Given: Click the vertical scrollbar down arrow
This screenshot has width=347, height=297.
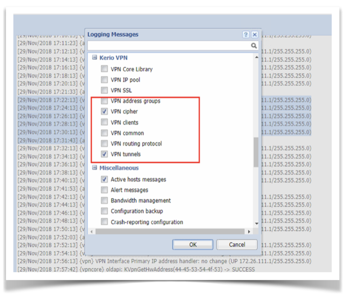Looking at the screenshot, I should [x=256, y=223].
